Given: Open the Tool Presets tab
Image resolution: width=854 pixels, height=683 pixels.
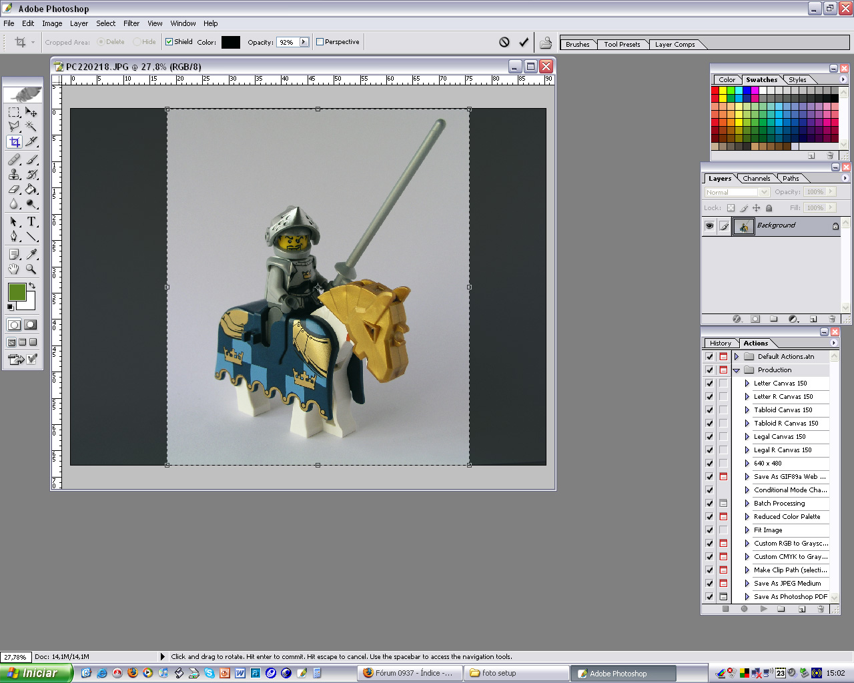Looking at the screenshot, I should click(x=622, y=45).
